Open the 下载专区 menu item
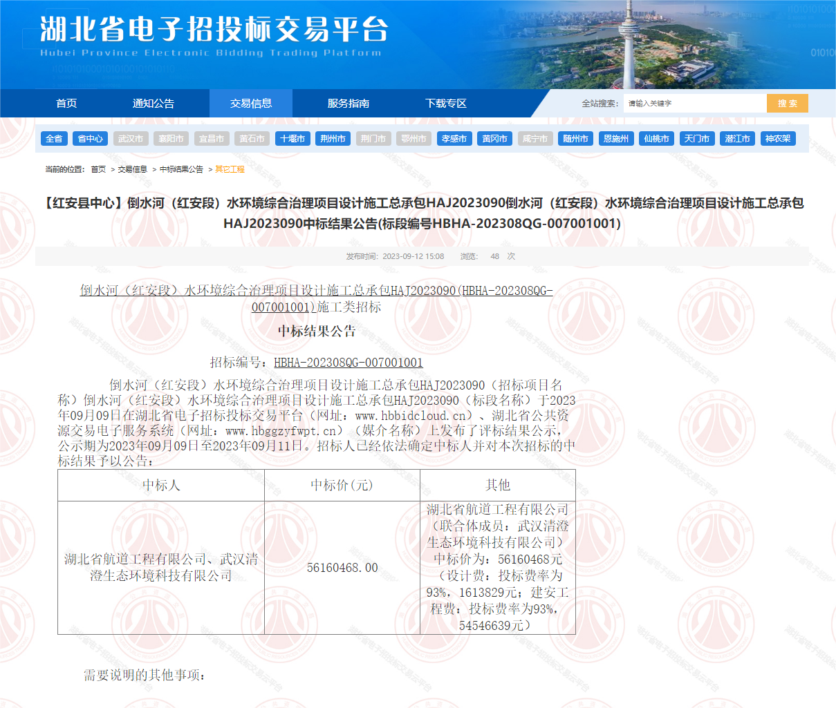836x708 pixels. pyautogui.click(x=446, y=104)
